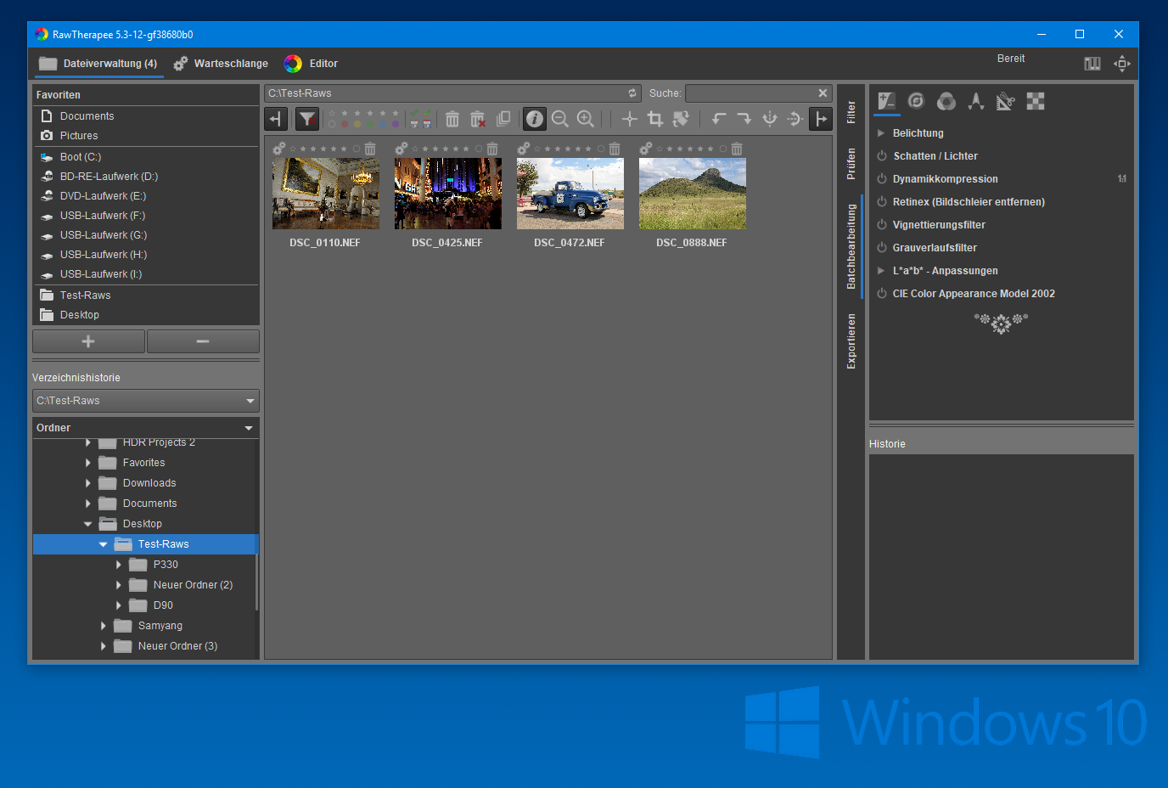The image size is (1168, 788).
Task: Toggle Schatten / Lichter power switch
Action: point(882,156)
